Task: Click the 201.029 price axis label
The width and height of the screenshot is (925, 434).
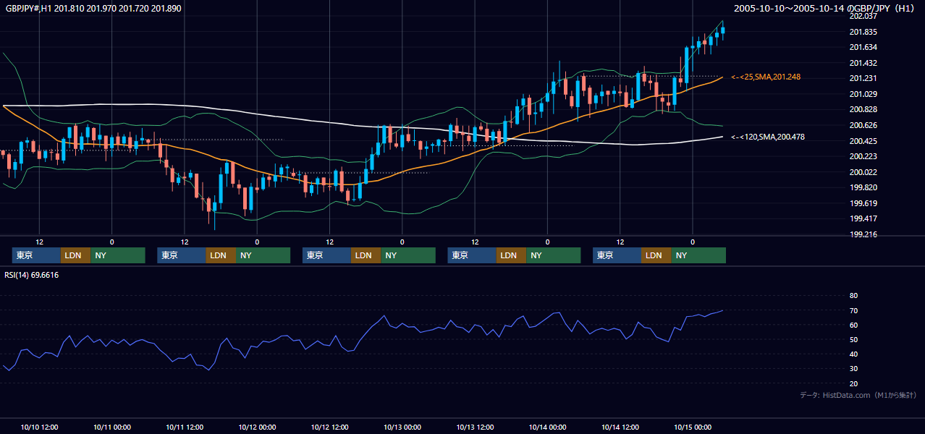Action: point(863,94)
